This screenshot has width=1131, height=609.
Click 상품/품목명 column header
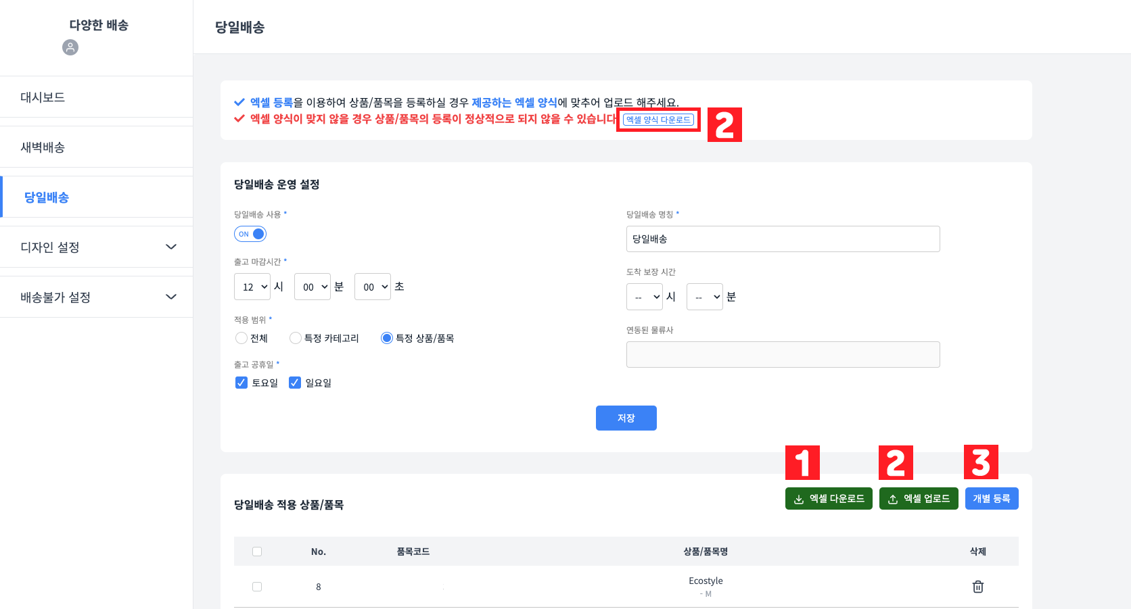706,552
